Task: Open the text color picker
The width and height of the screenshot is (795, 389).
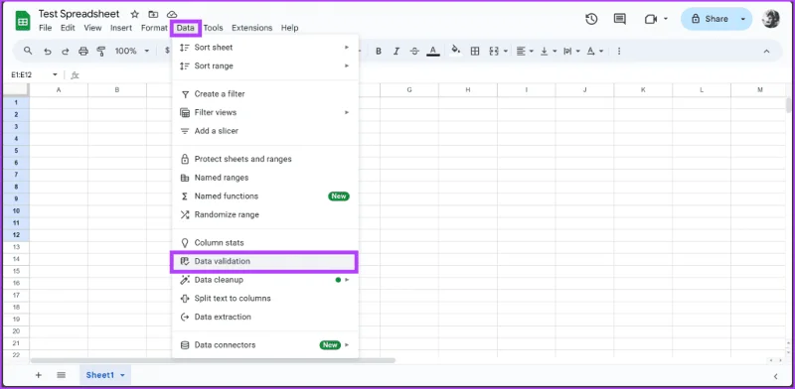Action: click(433, 52)
